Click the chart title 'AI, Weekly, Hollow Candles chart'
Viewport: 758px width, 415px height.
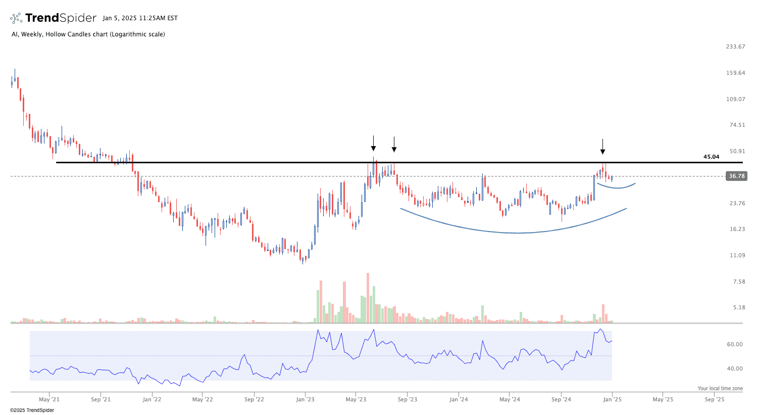[x=88, y=34]
